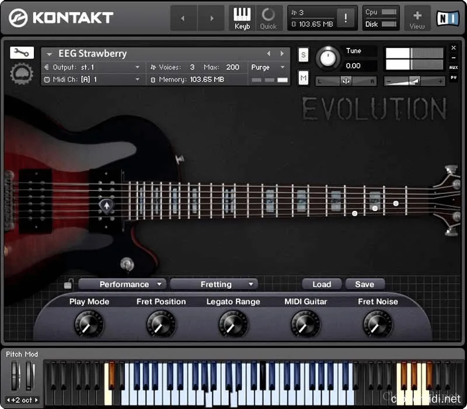Click the Load button

(x=322, y=285)
